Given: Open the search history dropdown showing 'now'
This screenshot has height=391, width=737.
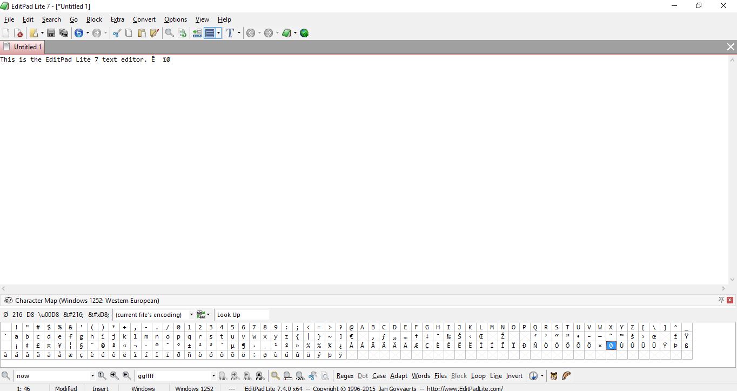Looking at the screenshot, I should (92, 375).
